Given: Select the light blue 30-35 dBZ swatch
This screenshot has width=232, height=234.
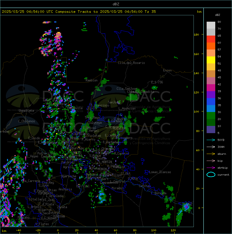Looking at the screenshot, I should pyautogui.click(x=211, y=108).
